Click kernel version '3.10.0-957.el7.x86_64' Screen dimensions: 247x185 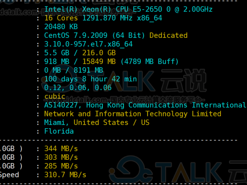89,44
